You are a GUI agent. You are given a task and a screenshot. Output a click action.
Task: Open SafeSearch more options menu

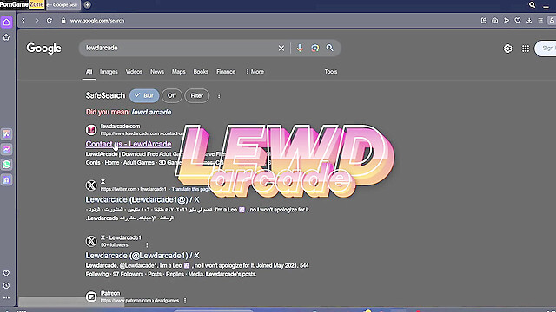point(219,95)
